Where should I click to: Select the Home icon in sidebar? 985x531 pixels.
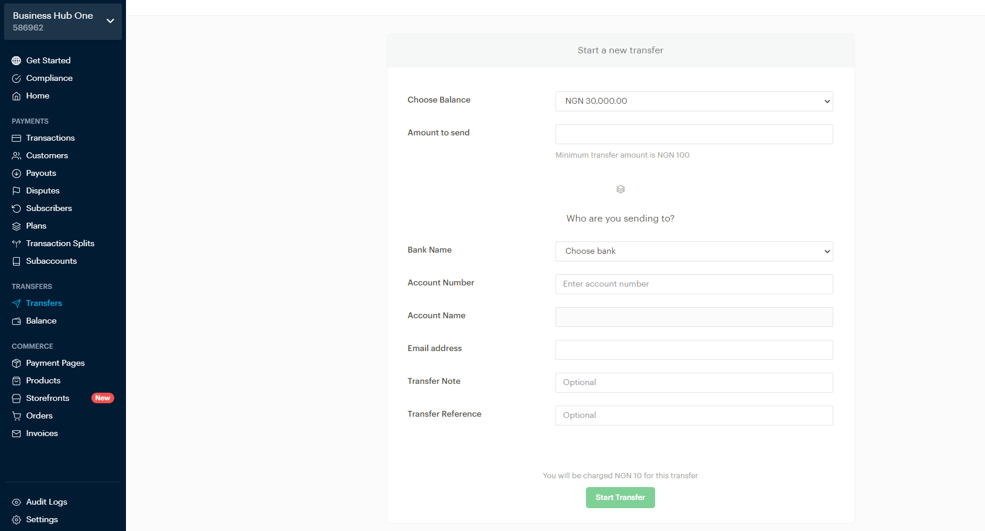click(x=16, y=96)
